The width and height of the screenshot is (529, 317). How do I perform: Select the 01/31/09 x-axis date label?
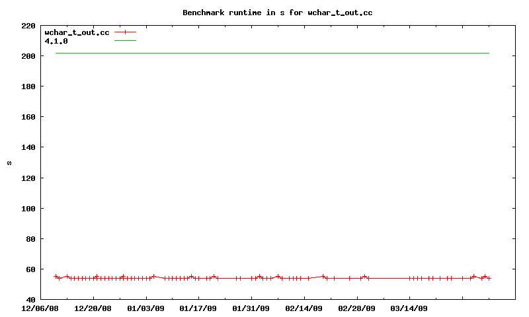(x=251, y=308)
